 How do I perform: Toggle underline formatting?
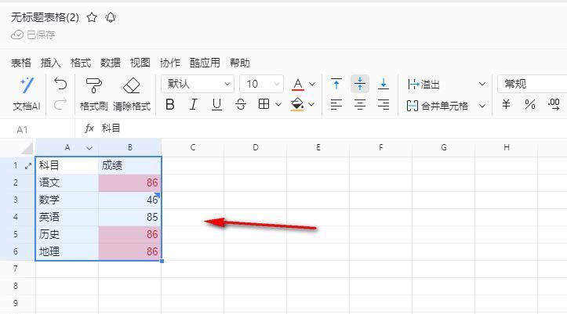click(x=216, y=104)
